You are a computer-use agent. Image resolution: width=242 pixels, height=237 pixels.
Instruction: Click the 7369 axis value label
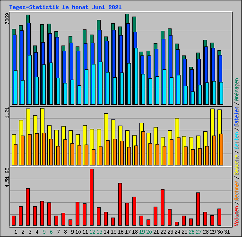(7, 19)
